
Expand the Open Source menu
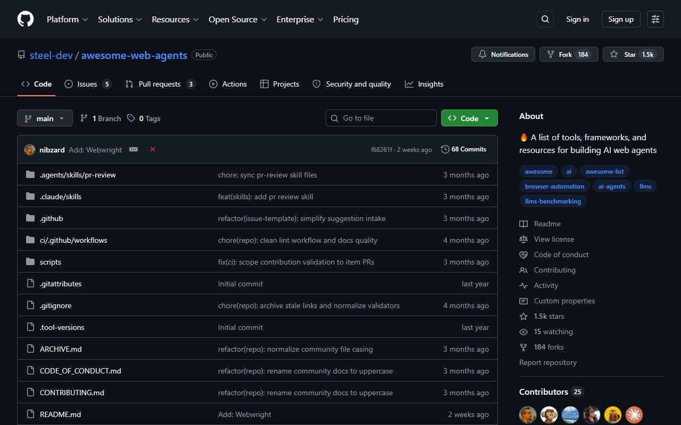coord(238,19)
